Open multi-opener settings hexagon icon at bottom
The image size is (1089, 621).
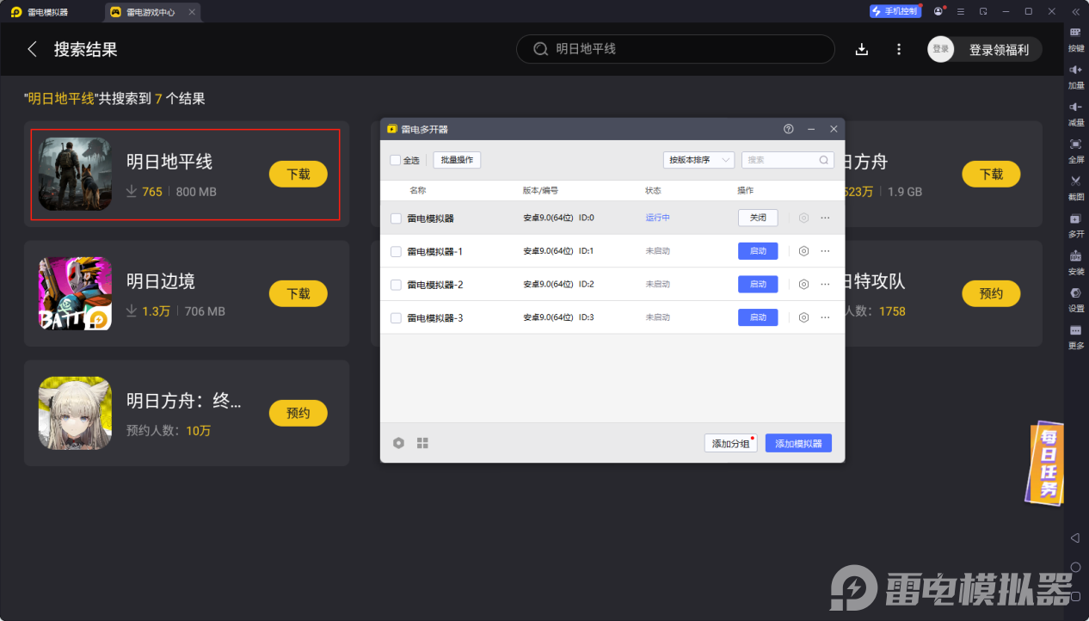point(398,443)
